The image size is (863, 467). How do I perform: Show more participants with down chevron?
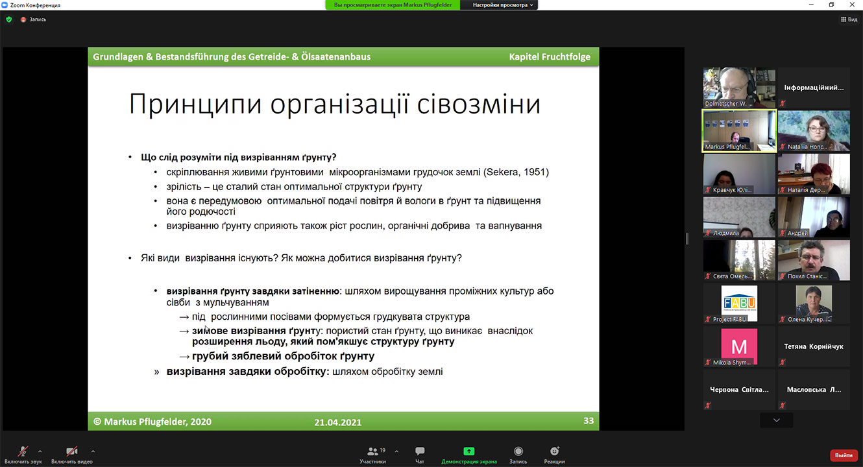777,420
